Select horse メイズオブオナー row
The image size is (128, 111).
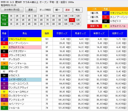[64, 51]
